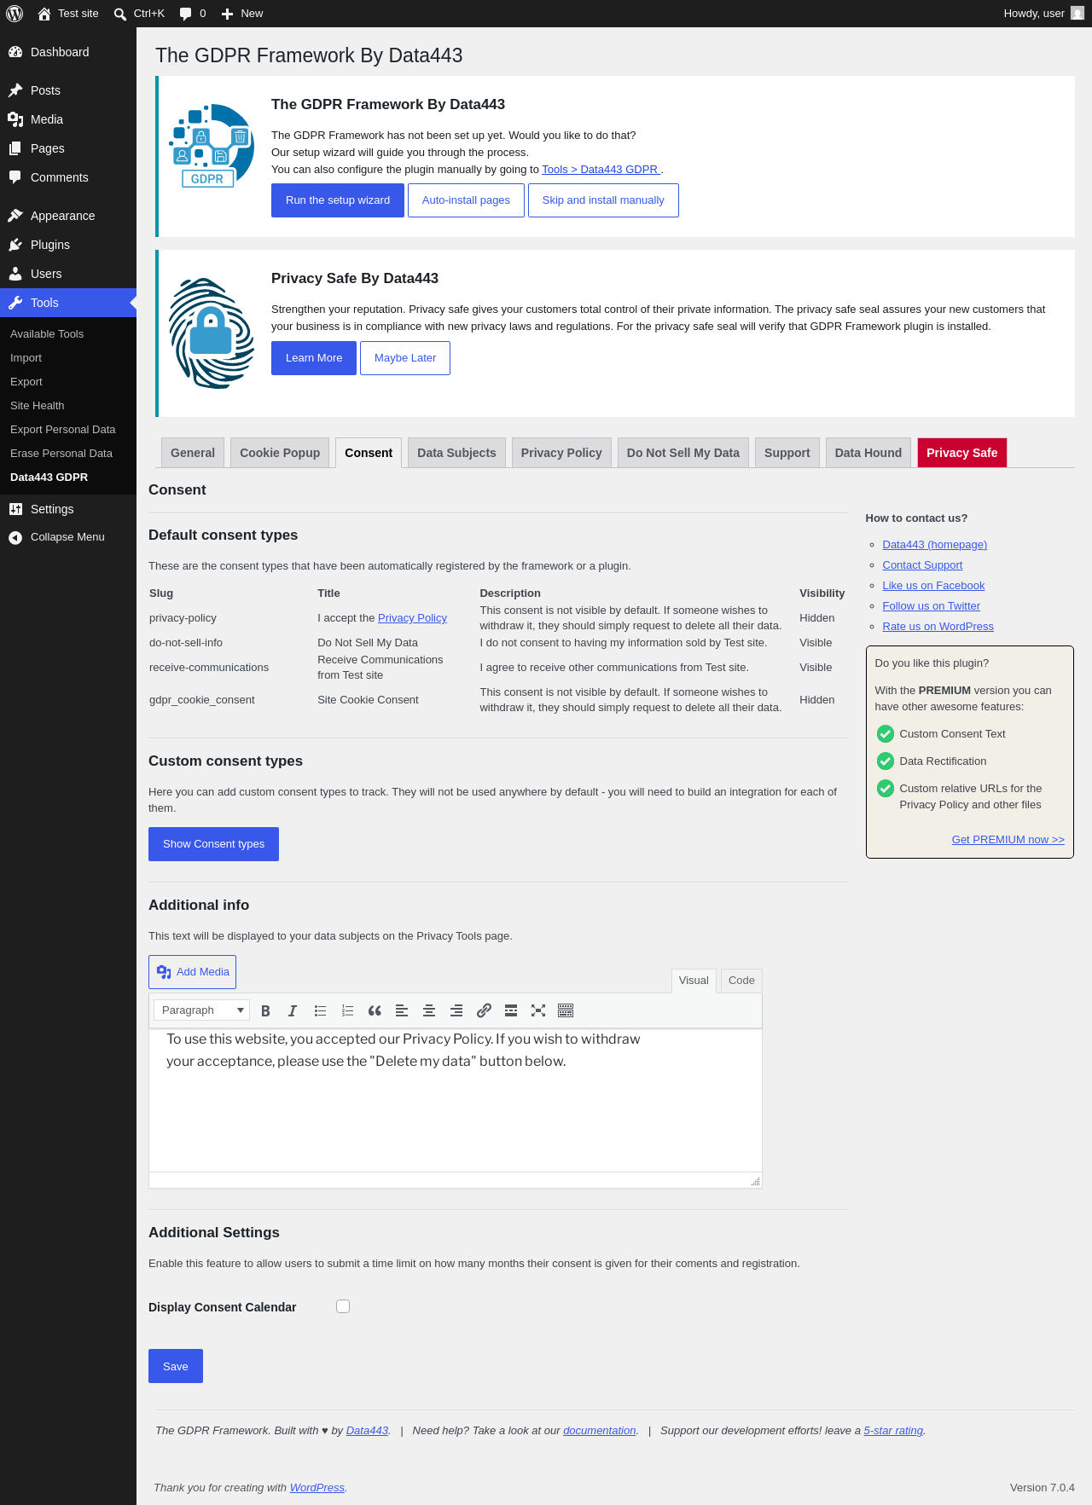Open the Paragraph format dropdown
The width and height of the screenshot is (1092, 1505).
(202, 1010)
